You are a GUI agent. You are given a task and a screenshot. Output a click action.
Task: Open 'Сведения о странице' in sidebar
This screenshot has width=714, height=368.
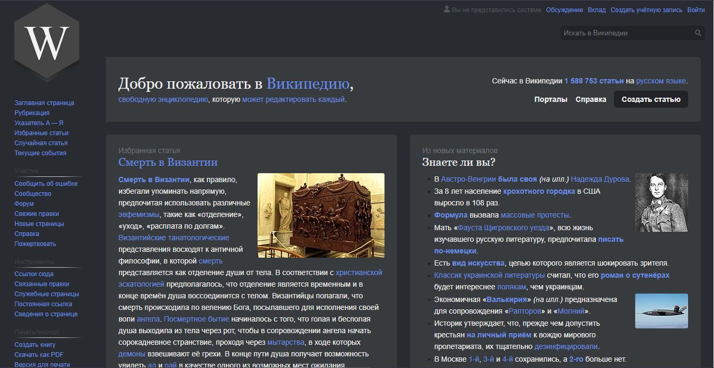point(47,314)
